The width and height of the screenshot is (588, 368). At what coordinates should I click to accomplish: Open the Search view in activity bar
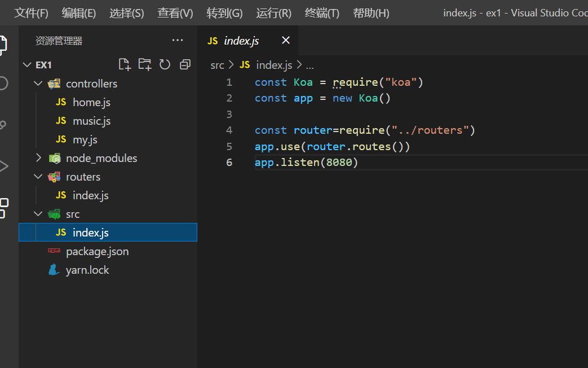2,83
